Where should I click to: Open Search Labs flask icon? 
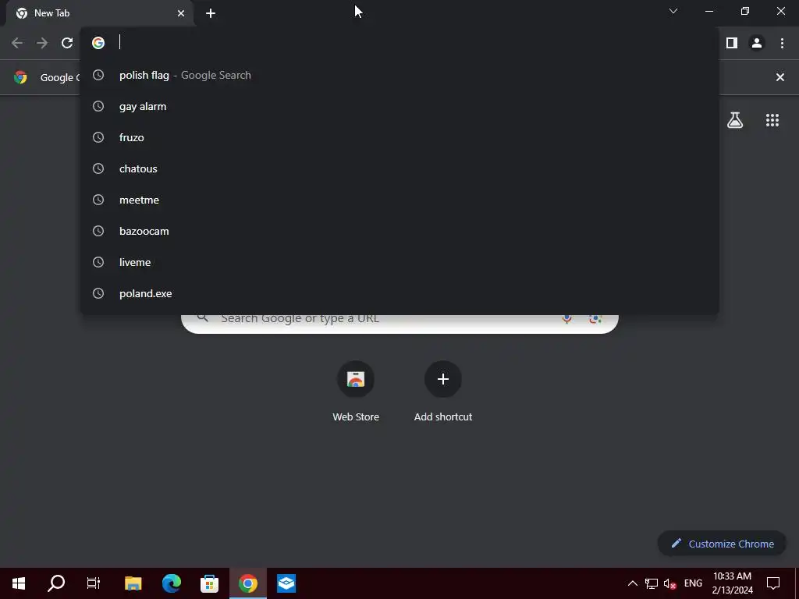735,120
